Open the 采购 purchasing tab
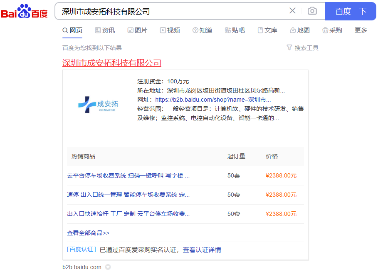Screen dimensions: 378x275 (332, 30)
